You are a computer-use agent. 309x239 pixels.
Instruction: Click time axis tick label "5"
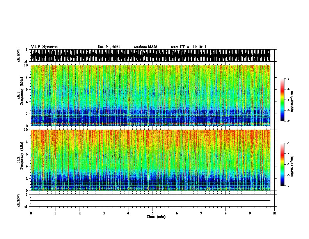[x=153, y=213]
